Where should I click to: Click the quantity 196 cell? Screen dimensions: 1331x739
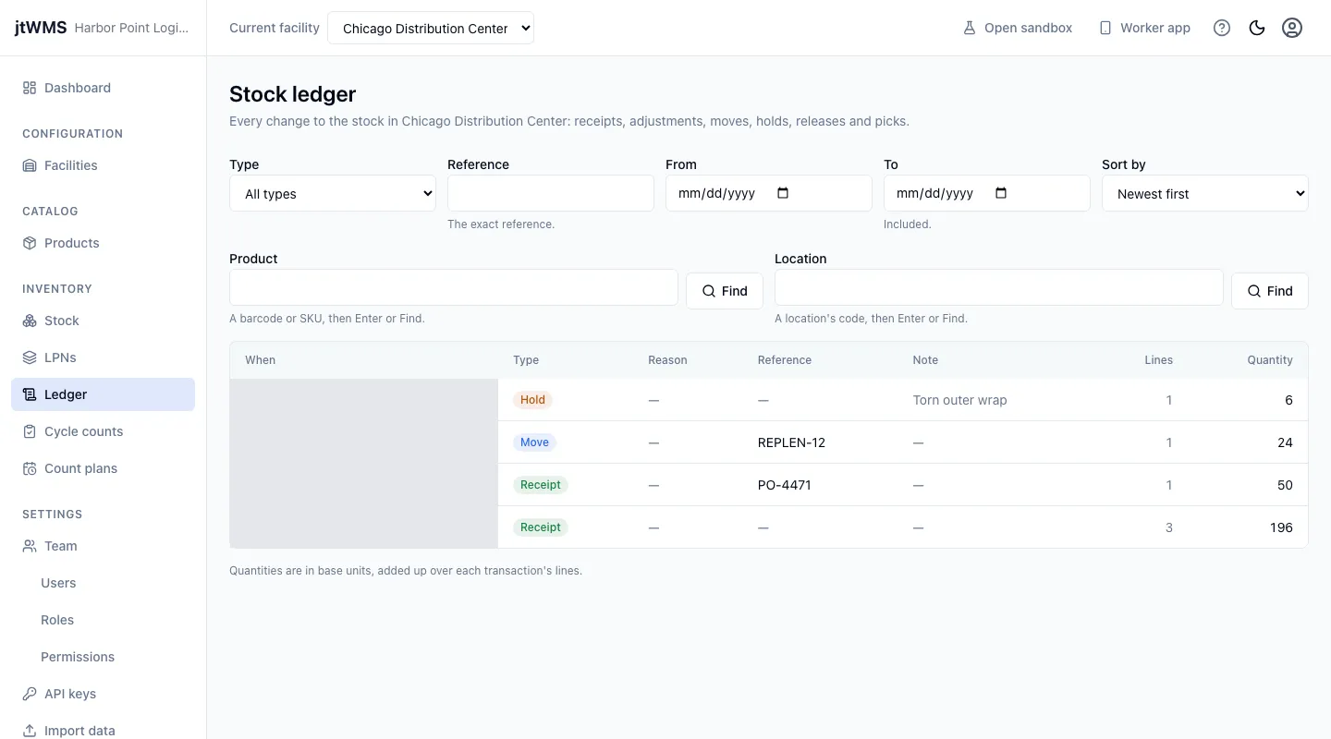[1281, 527]
